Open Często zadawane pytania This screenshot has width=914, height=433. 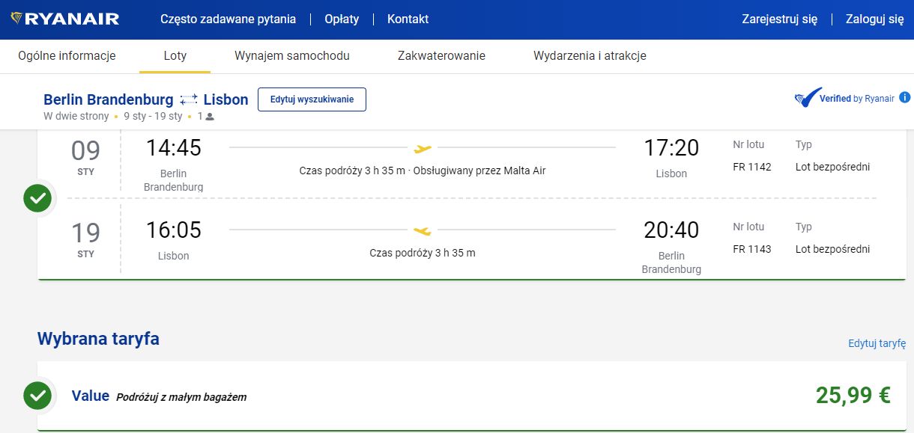pos(228,19)
